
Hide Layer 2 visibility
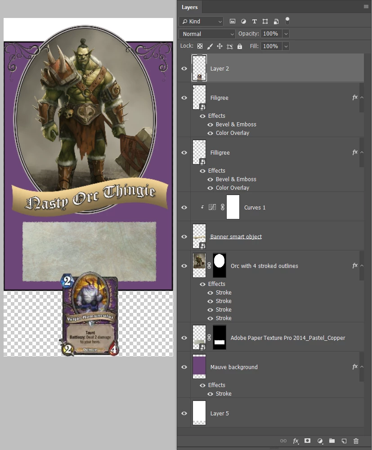coord(184,69)
